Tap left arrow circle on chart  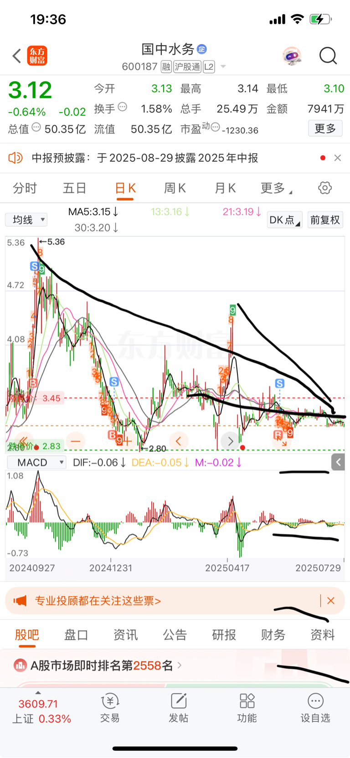[x=179, y=441]
